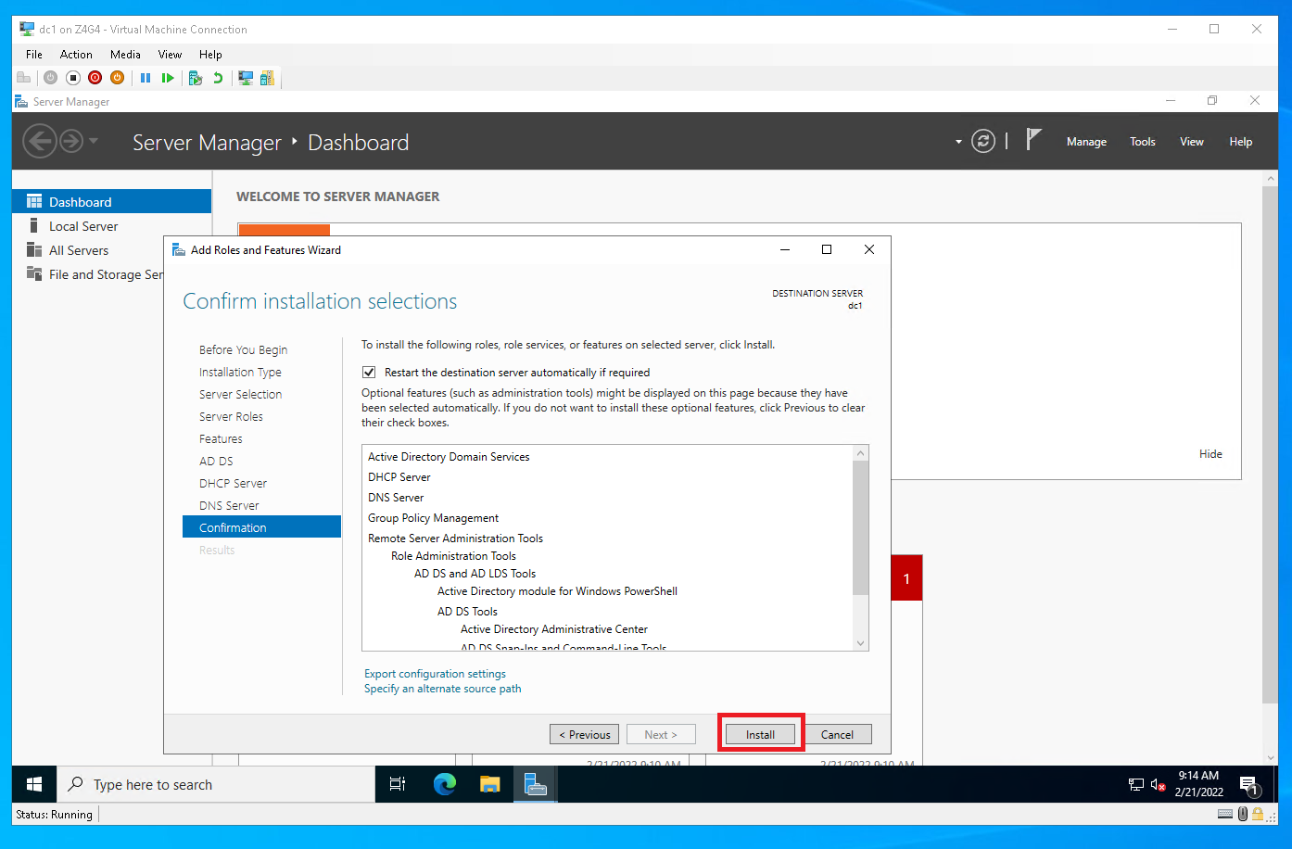Click the Checkpoint toolbar icon
This screenshot has height=849, width=1292.
tap(195, 78)
